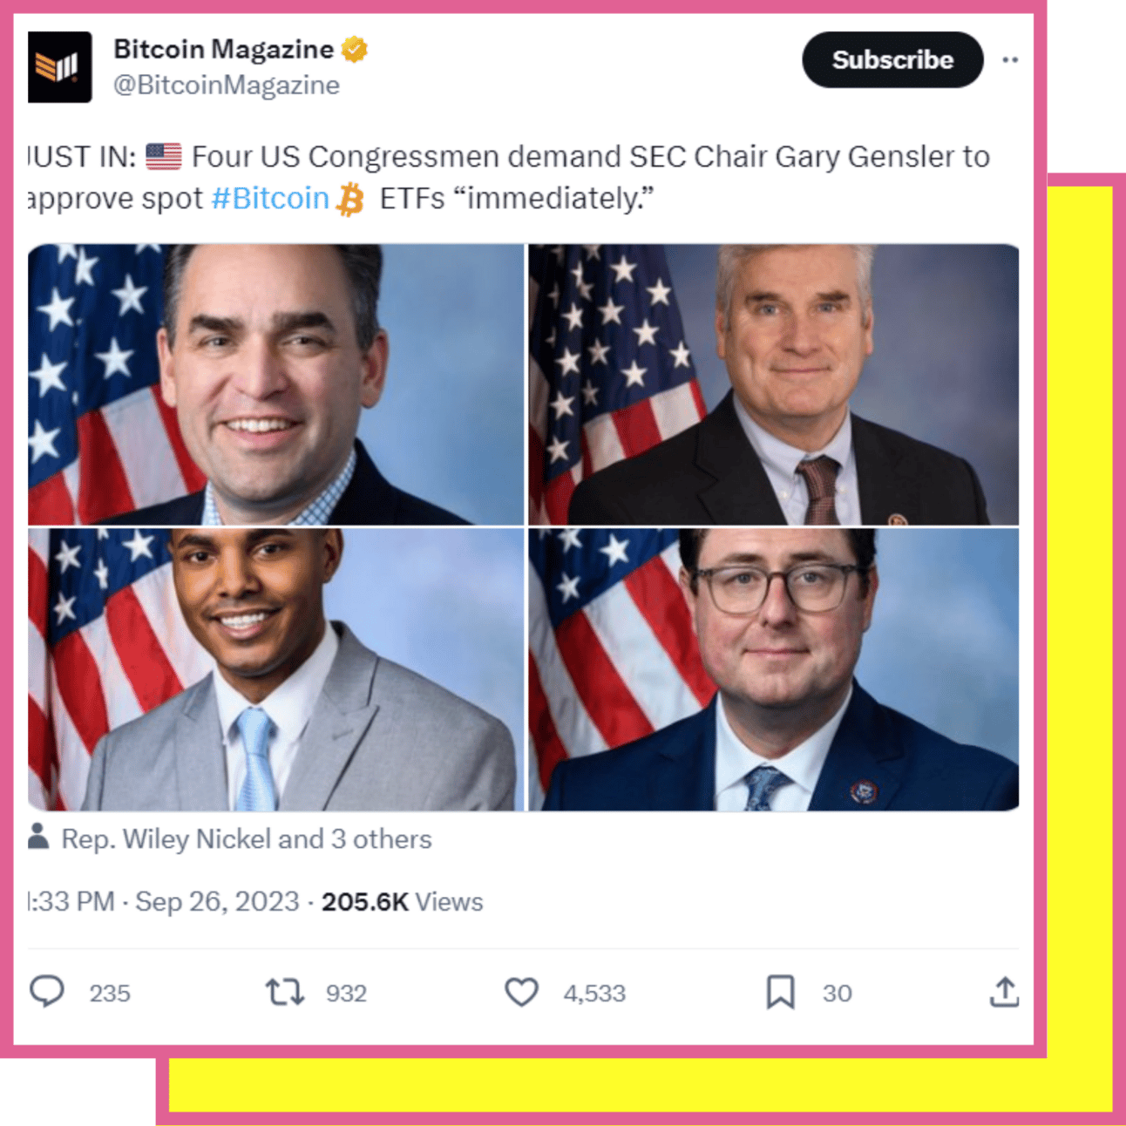Open the @BitcoinMagazine handle link

(227, 85)
